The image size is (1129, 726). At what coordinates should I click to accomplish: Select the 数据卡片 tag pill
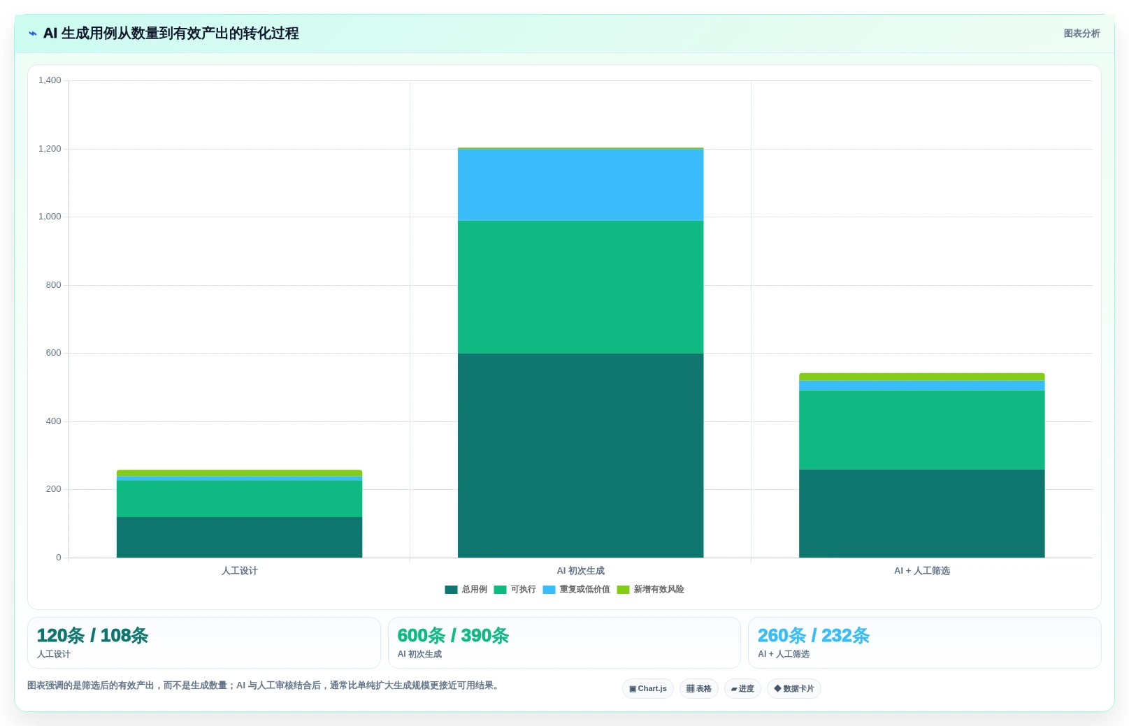click(794, 688)
